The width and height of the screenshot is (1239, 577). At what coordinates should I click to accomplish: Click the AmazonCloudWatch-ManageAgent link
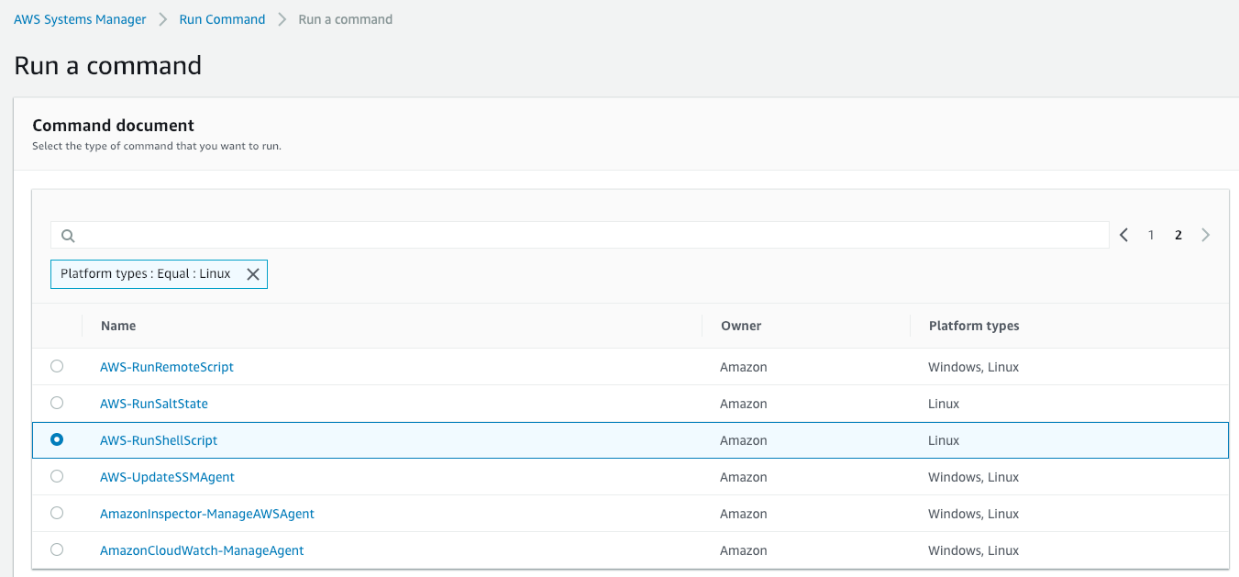[202, 550]
